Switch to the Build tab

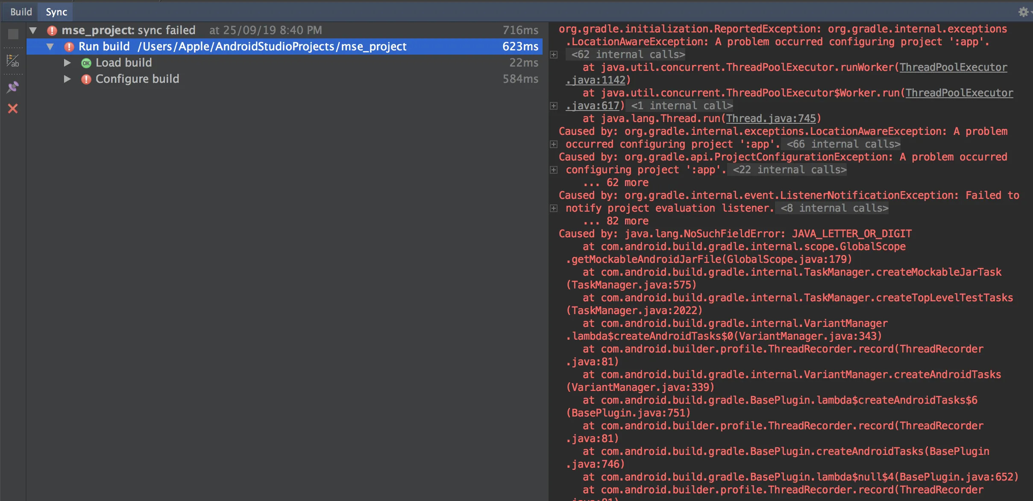tap(21, 12)
